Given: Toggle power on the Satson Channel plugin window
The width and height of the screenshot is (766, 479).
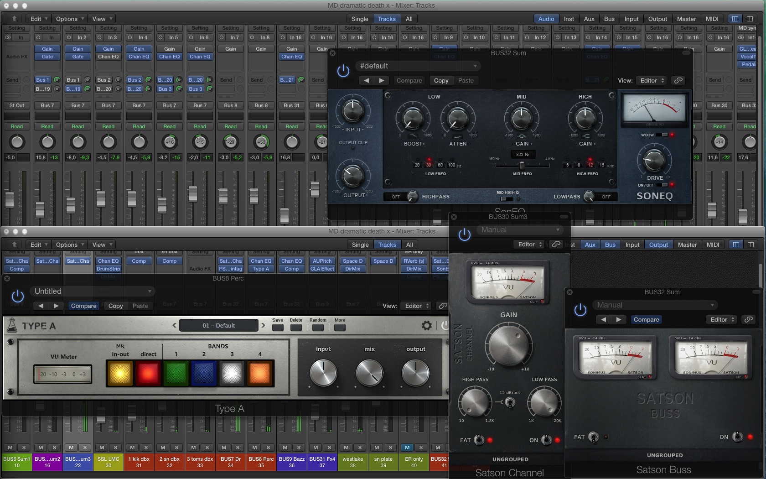Looking at the screenshot, I should (465, 235).
